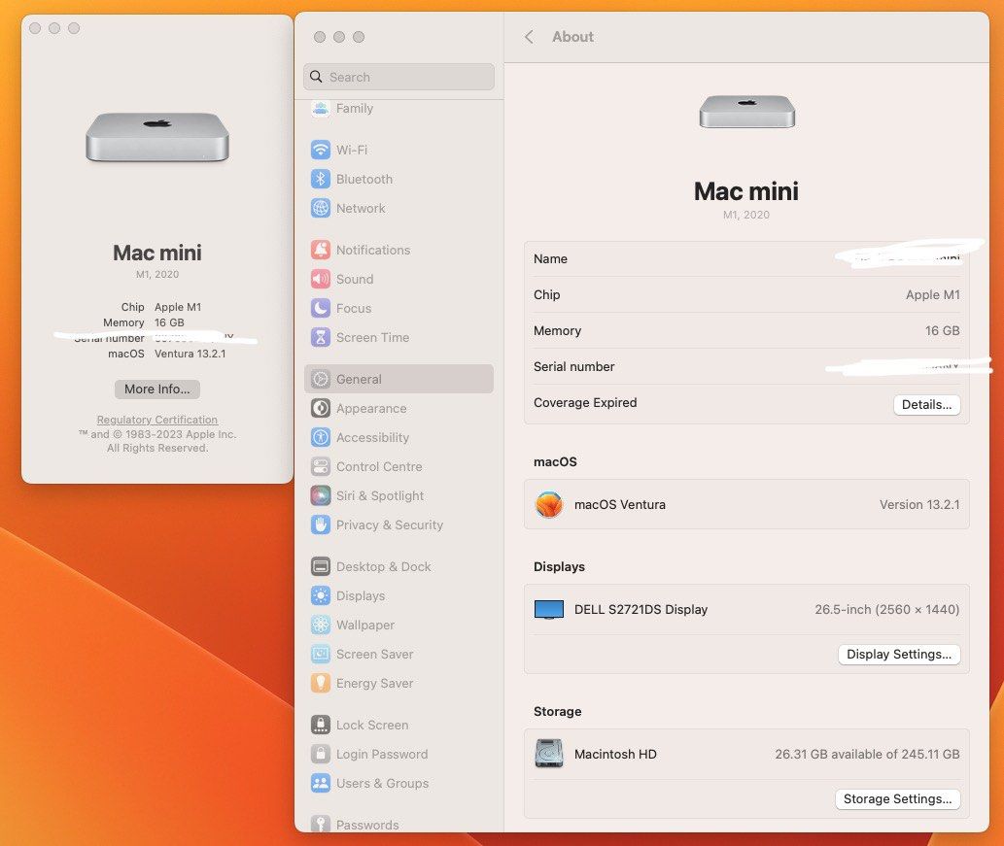
Task: Open Siri & Spotlight settings icon
Action: (321, 495)
